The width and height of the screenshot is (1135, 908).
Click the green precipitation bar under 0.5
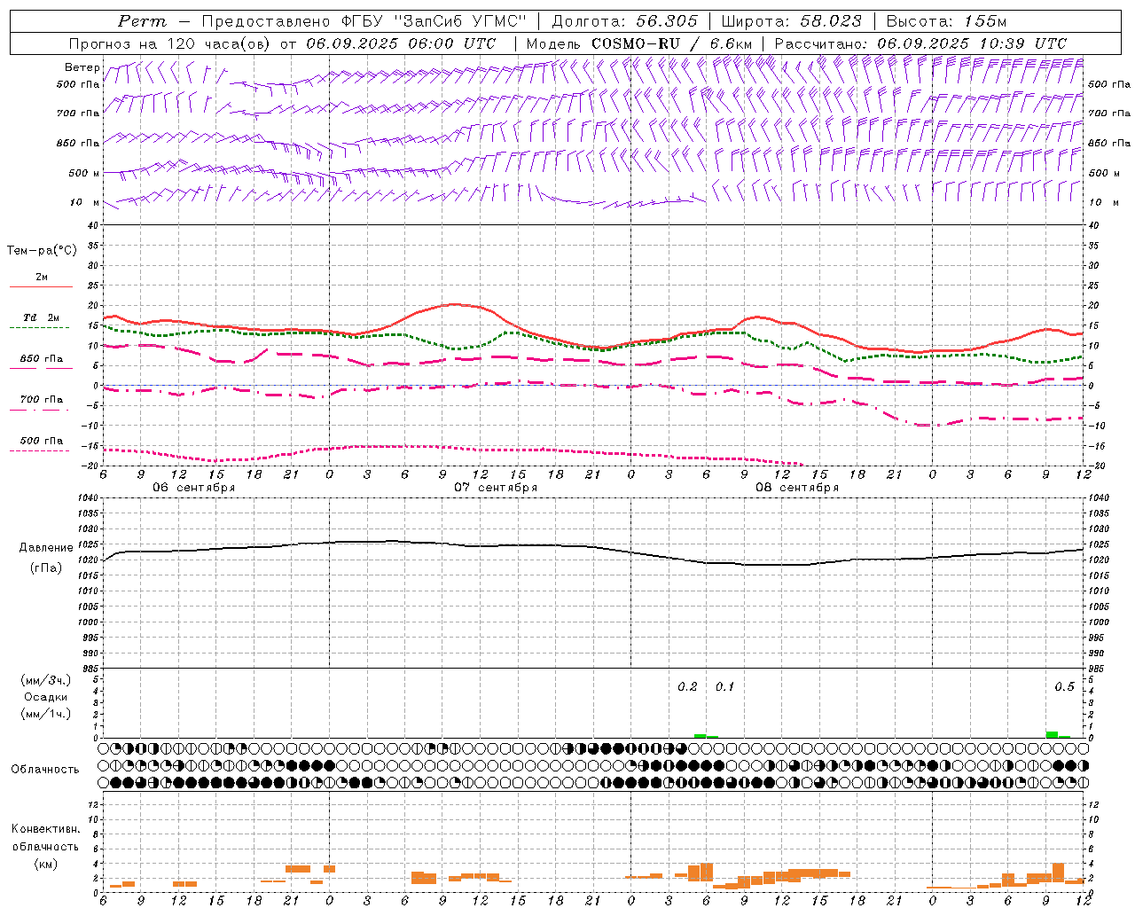tap(1052, 734)
